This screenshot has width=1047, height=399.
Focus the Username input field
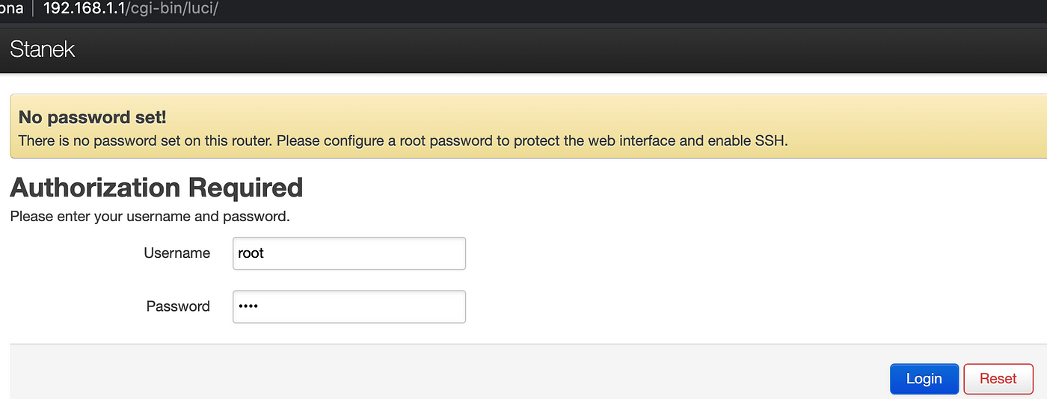click(349, 253)
